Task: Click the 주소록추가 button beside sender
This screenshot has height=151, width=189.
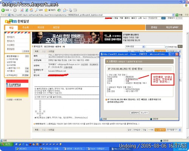Action: click(x=94, y=65)
